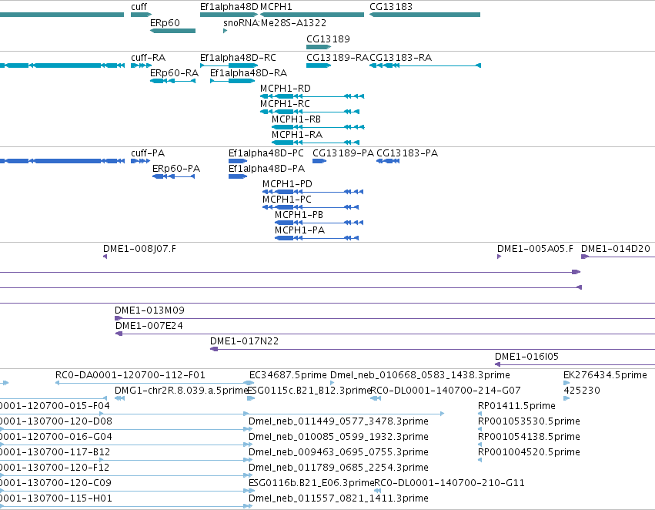The image size is (655, 510).
Task: Select the RC0-DL0001-140700-214-G07 EST label
Action: (x=446, y=391)
